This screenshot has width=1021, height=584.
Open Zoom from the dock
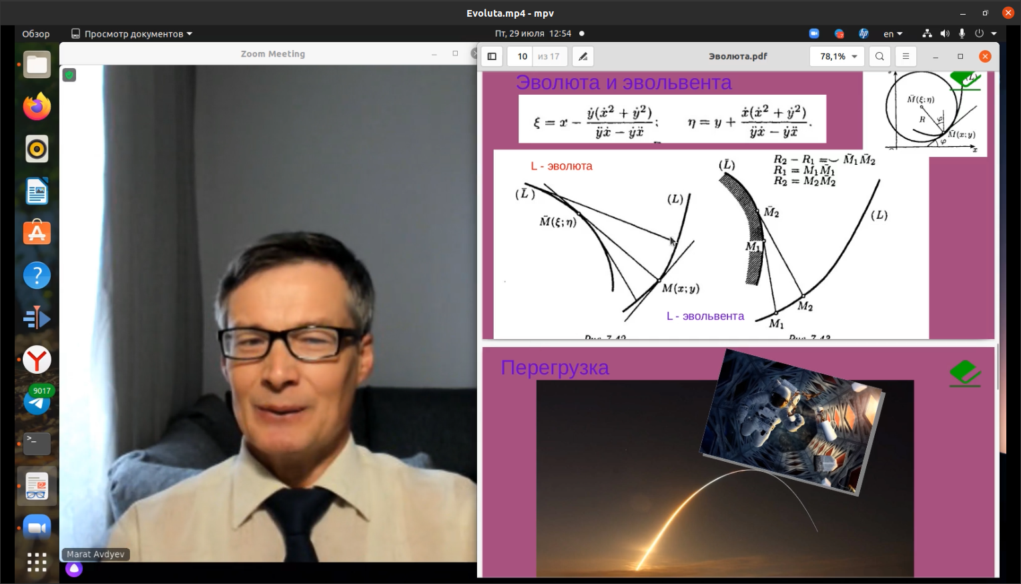coord(37,528)
